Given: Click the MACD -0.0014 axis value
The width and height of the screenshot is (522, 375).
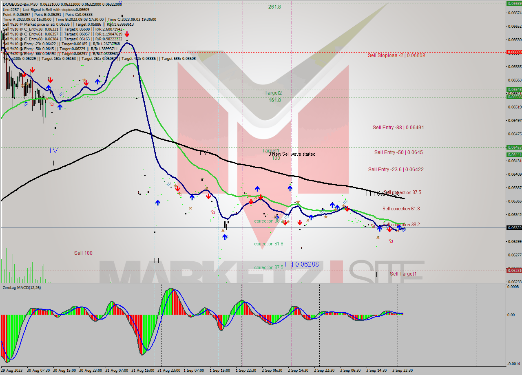Looking at the screenshot, I should (513, 364).
